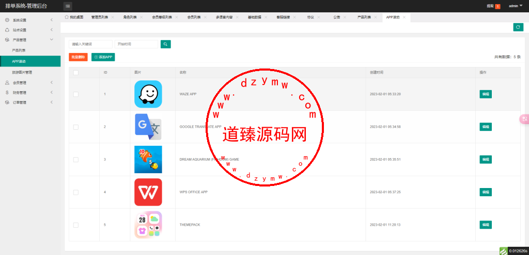529x255 pixels.
Task: Close the 管理员列表 tab
Action: click(113, 17)
